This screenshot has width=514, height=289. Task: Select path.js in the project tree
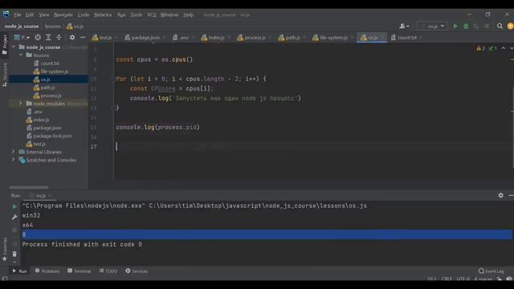[x=47, y=88]
